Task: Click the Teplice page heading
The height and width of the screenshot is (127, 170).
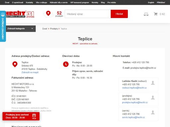Action: (x=85, y=39)
